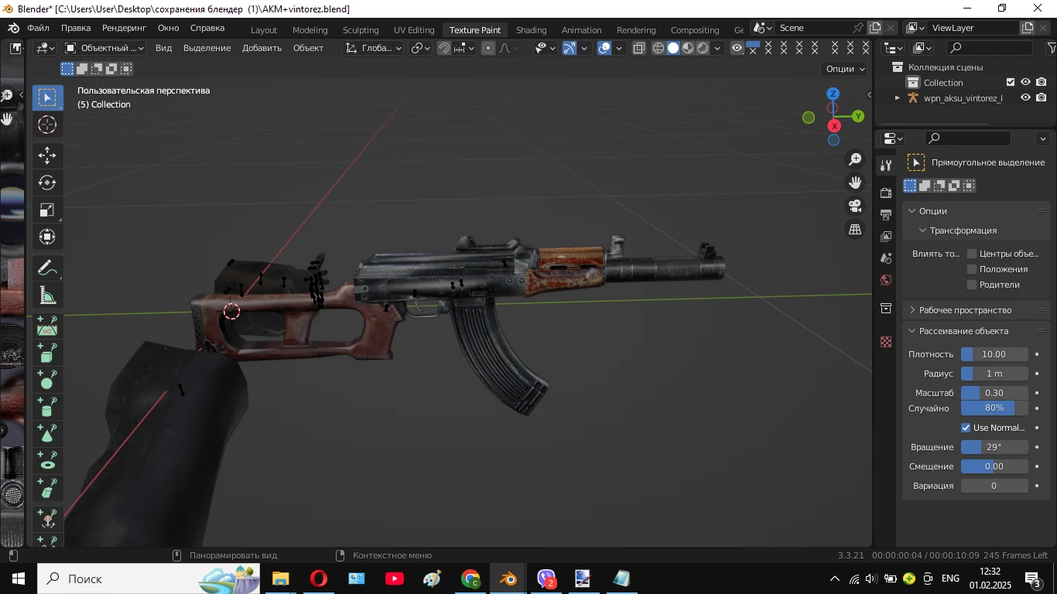The width and height of the screenshot is (1057, 594).
Task: Switch to orthographic grid view icon
Action: [855, 230]
